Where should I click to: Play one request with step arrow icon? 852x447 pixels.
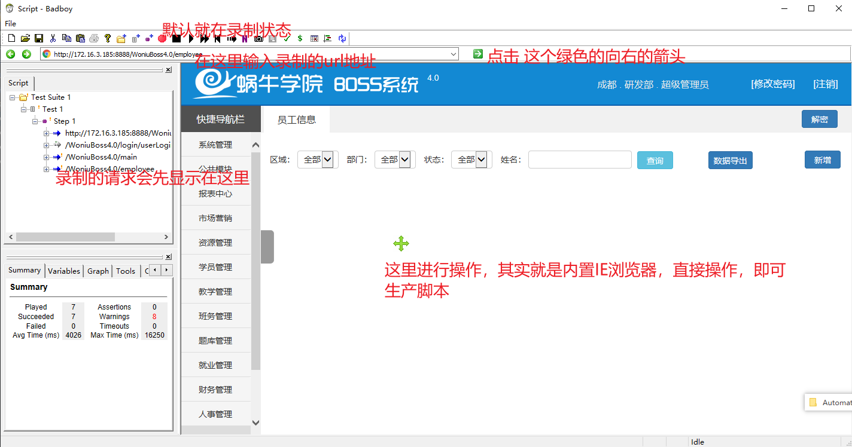coord(232,39)
